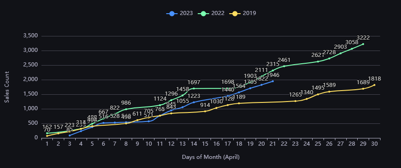Click the Sales Count axis title
401x168 pixels.
point(7,87)
